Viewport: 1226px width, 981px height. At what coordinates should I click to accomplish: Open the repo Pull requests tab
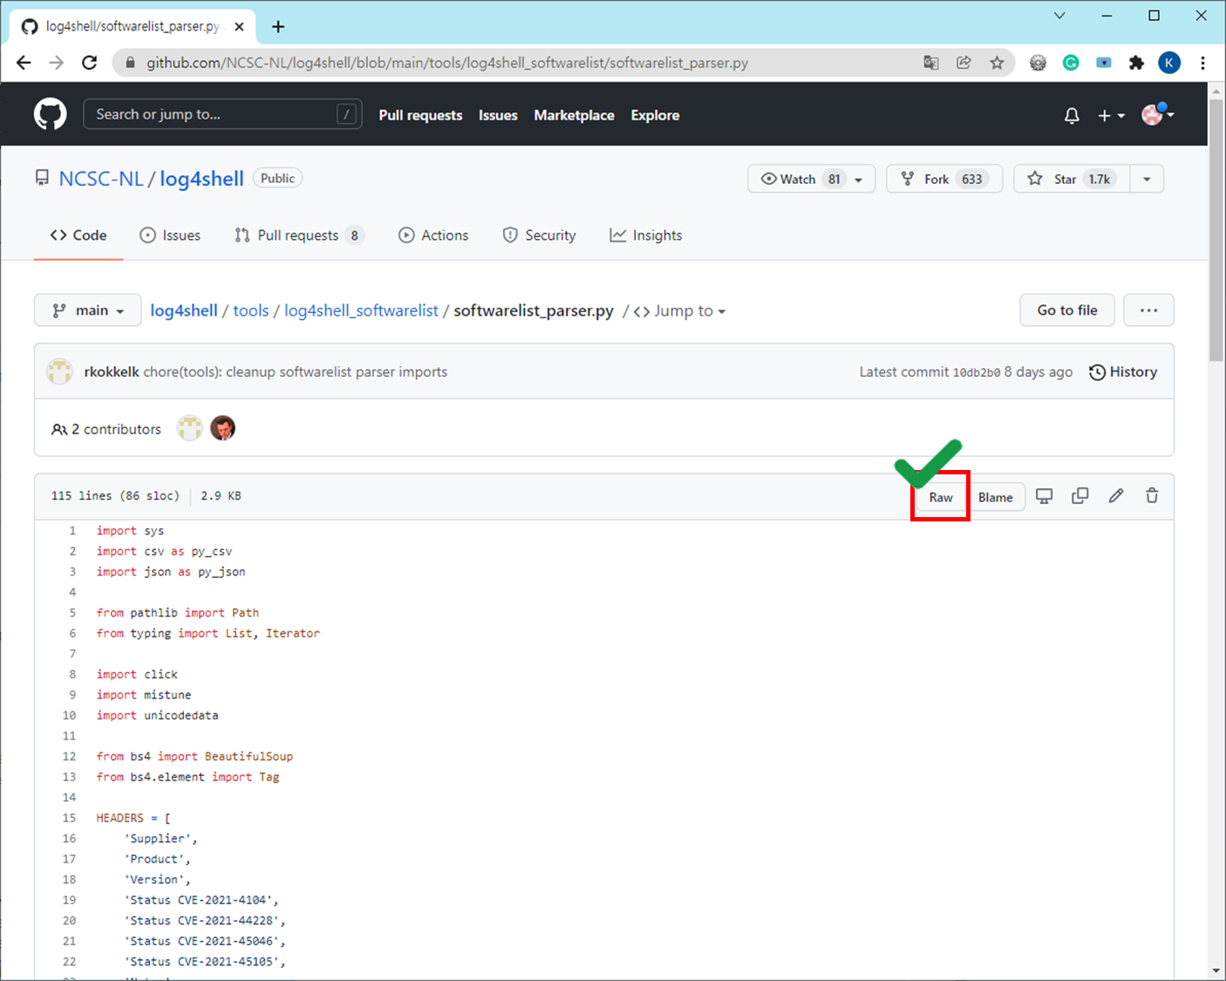pyautogui.click(x=299, y=235)
